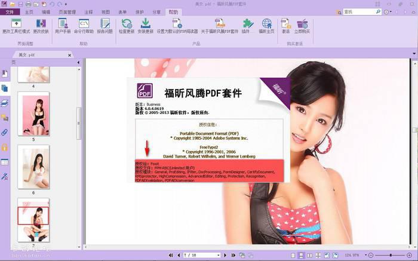Click rotate clockwise icon in status bar
Screen dimensions: 418x261
click(x=336, y=255)
